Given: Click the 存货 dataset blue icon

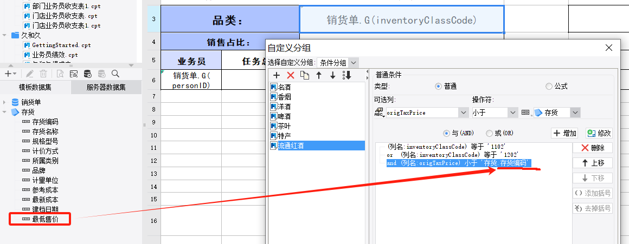Looking at the screenshot, I should [x=15, y=112].
